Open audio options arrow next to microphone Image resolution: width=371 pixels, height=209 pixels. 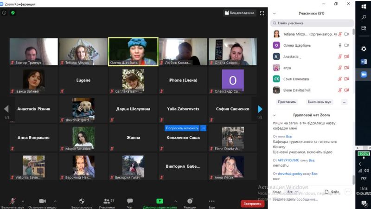coord(23,201)
